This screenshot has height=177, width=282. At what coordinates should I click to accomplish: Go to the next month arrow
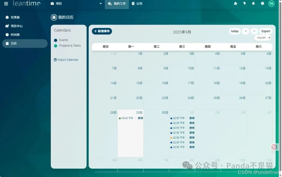(254, 31)
